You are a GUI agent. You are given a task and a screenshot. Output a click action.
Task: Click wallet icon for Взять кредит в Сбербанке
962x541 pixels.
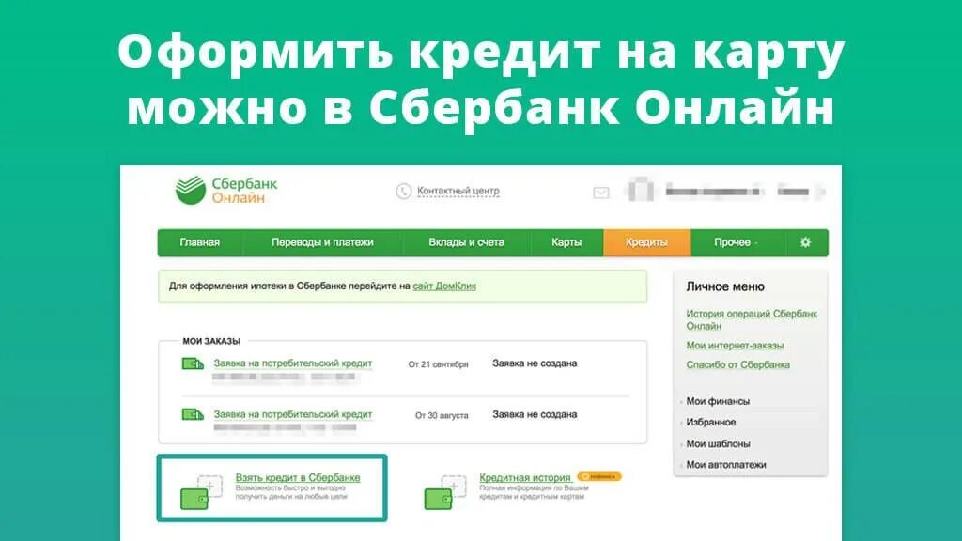[x=201, y=491]
